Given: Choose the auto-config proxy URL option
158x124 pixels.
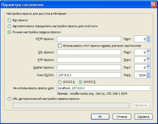Looking at the screenshot, I should click(9, 99).
